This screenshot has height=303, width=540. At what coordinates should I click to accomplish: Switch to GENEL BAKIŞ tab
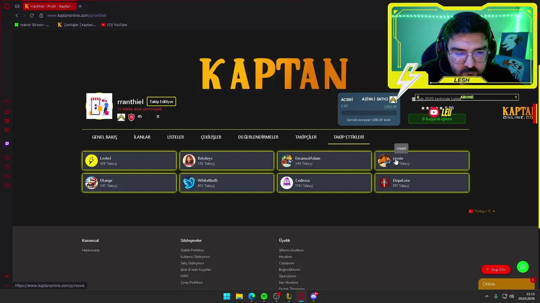105,137
